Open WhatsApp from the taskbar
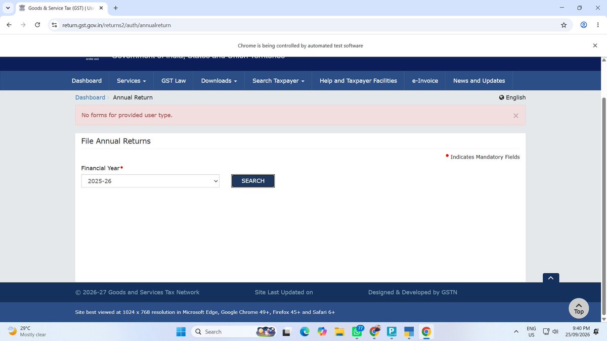This screenshot has width=607, height=341. tap(357, 331)
